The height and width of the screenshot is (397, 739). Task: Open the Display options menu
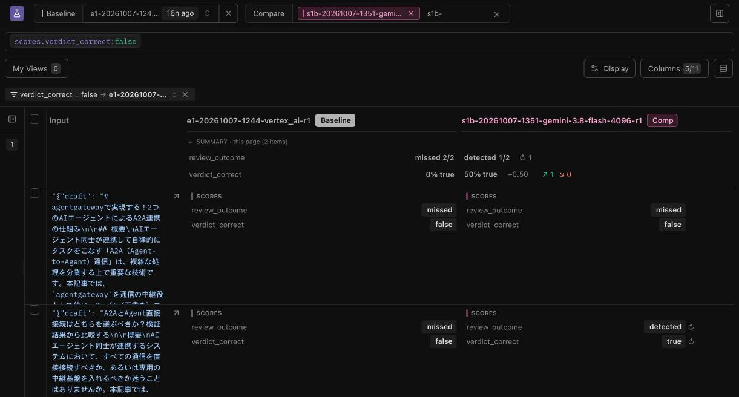click(x=609, y=68)
